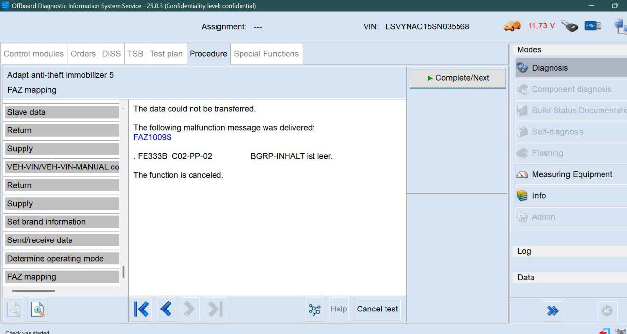Open the vehicle car status icon

click(512, 26)
